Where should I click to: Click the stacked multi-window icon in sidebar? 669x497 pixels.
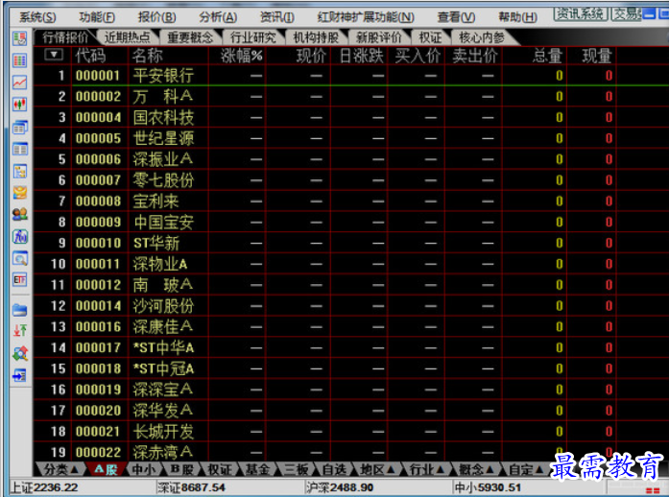(x=19, y=127)
